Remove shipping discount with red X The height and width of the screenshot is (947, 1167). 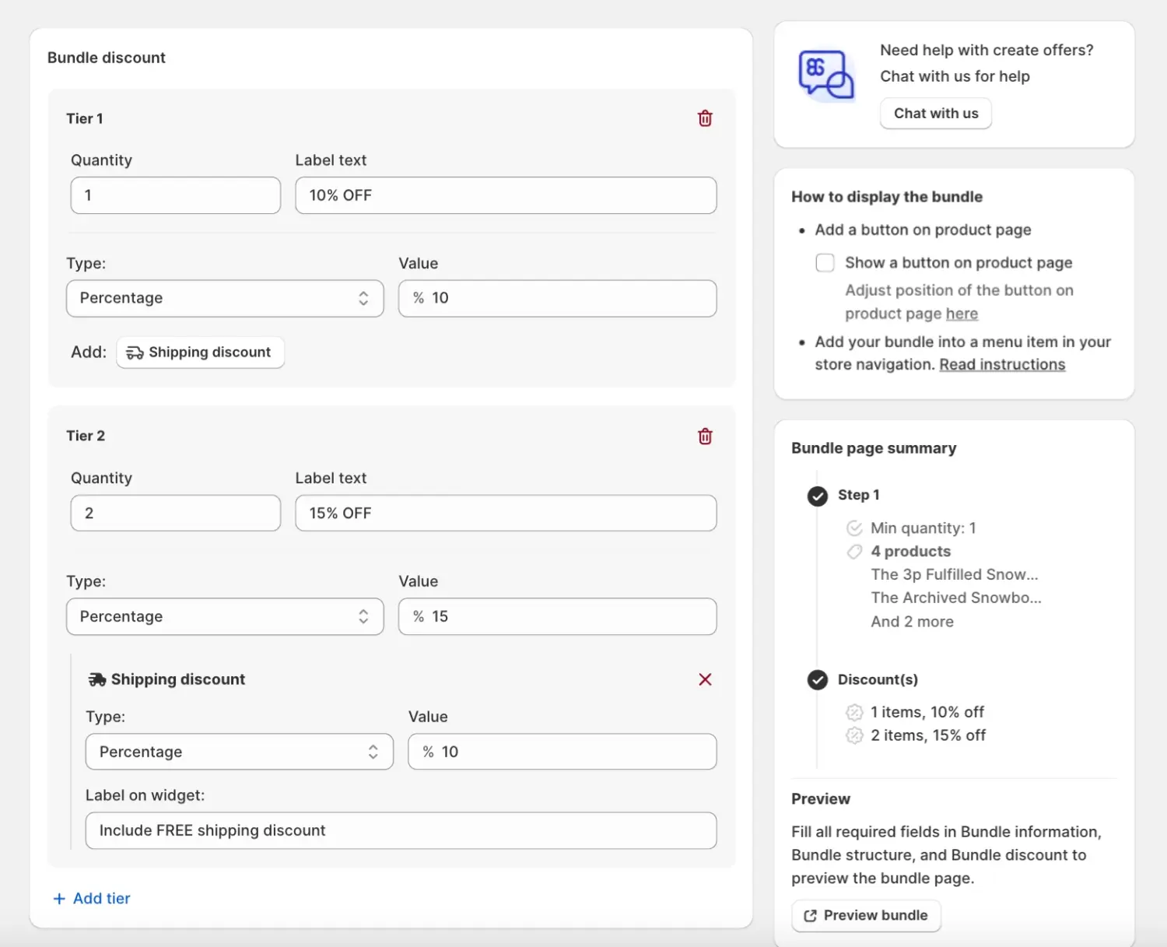tap(705, 679)
